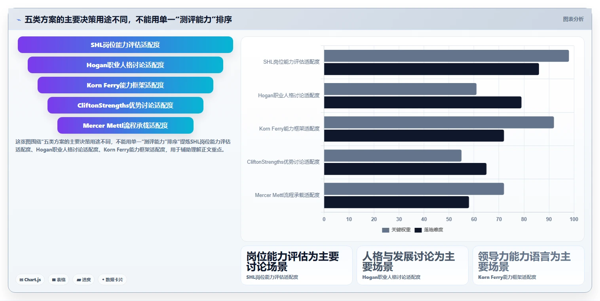Click the chart description paragraph under funnel
Viewport: 600px width, 301px height.
click(x=123, y=146)
